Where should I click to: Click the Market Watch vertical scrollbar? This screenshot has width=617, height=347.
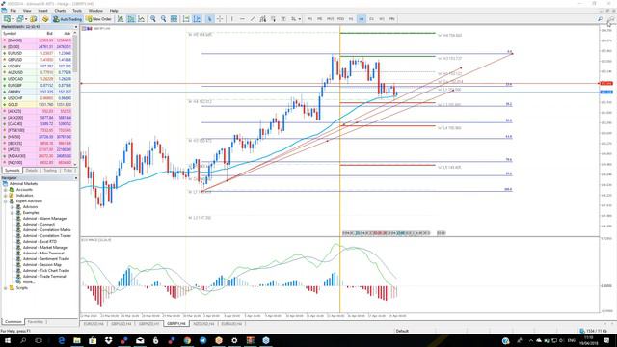tap(75, 98)
